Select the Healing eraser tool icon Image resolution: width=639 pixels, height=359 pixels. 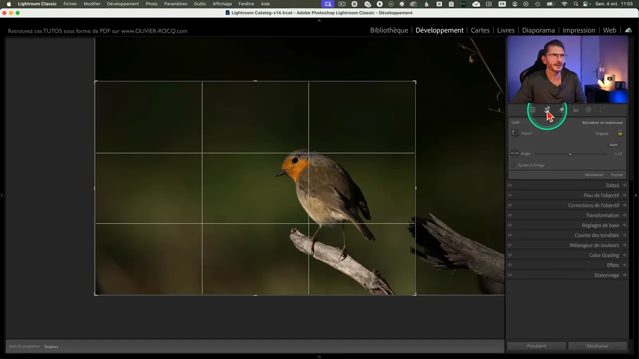point(562,110)
